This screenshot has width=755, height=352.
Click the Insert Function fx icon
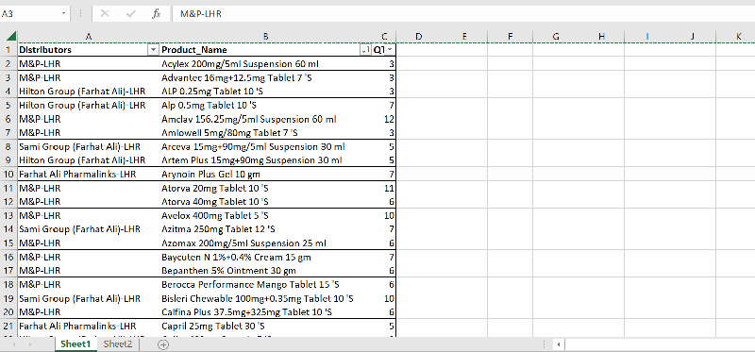(156, 14)
